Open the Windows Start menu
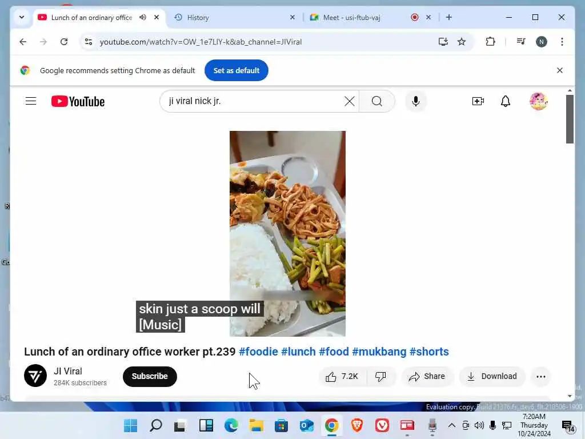 click(x=131, y=425)
